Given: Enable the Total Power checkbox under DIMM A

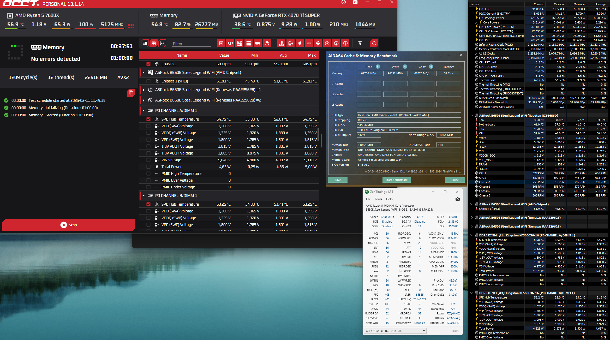Looking at the screenshot, I should click(148, 167).
